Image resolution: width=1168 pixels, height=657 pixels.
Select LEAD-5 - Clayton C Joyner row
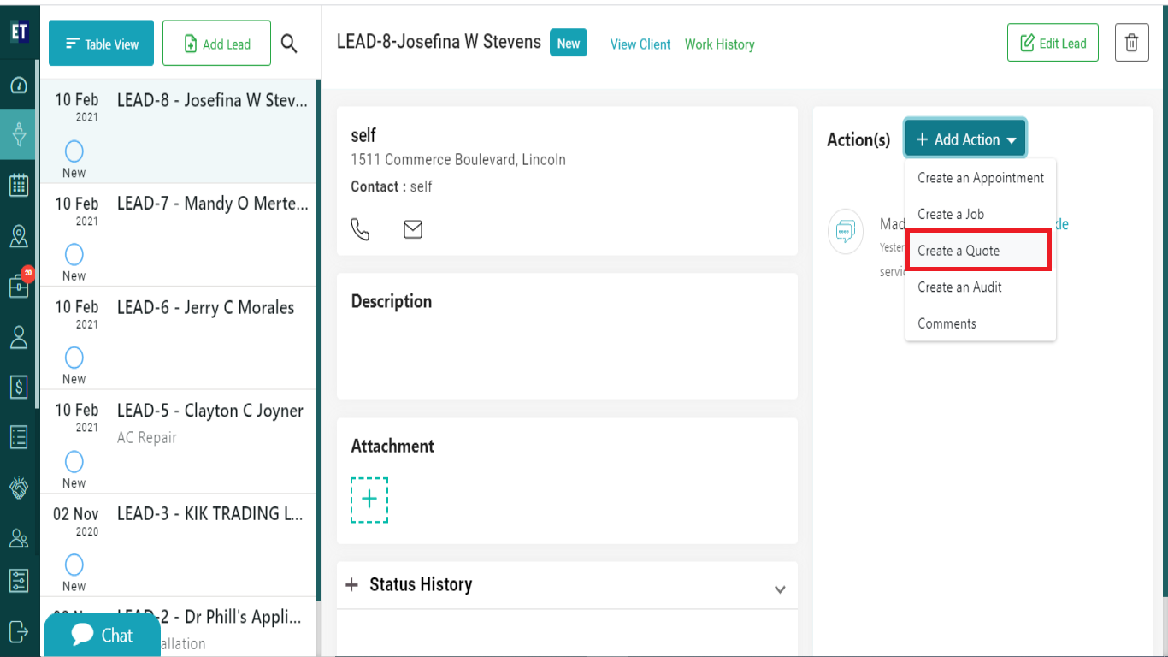pos(178,442)
